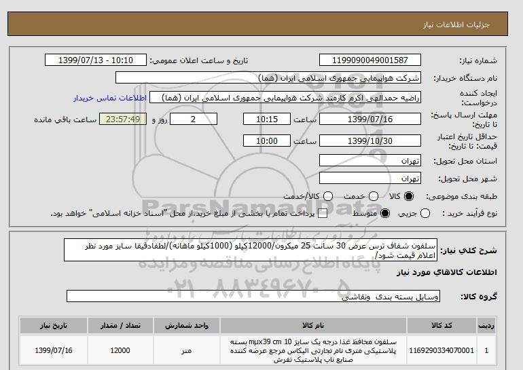Click the شماره نیاز field 1199090049001587
Image resolution: width=523 pixels, height=370 pixels.
coord(370,60)
